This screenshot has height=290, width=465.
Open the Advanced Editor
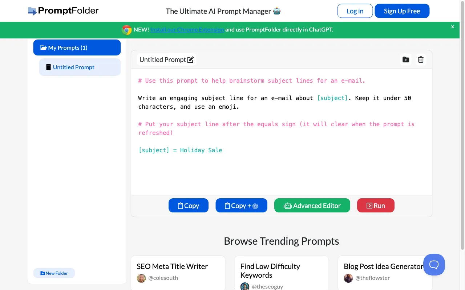coord(312,206)
